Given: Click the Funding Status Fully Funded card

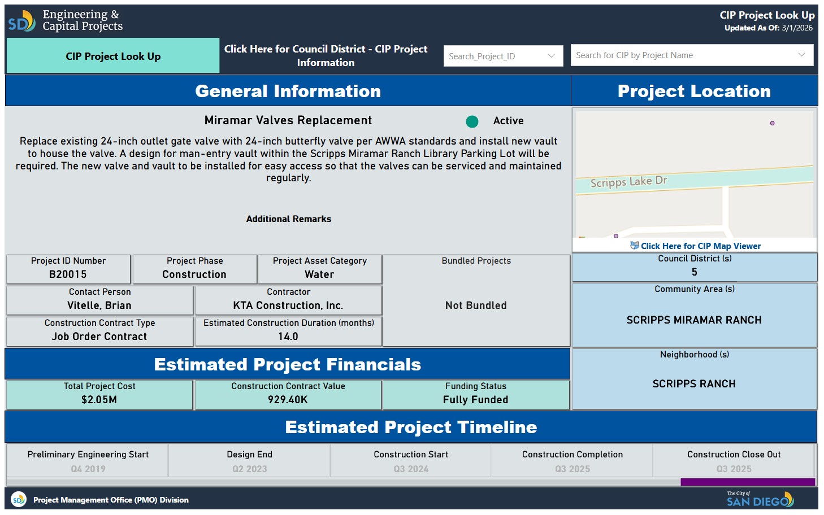Looking at the screenshot, I should [x=475, y=394].
